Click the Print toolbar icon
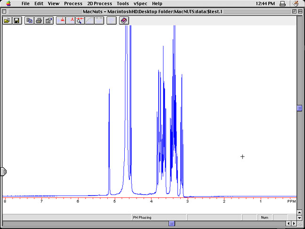The image size is (305, 229). point(39,21)
